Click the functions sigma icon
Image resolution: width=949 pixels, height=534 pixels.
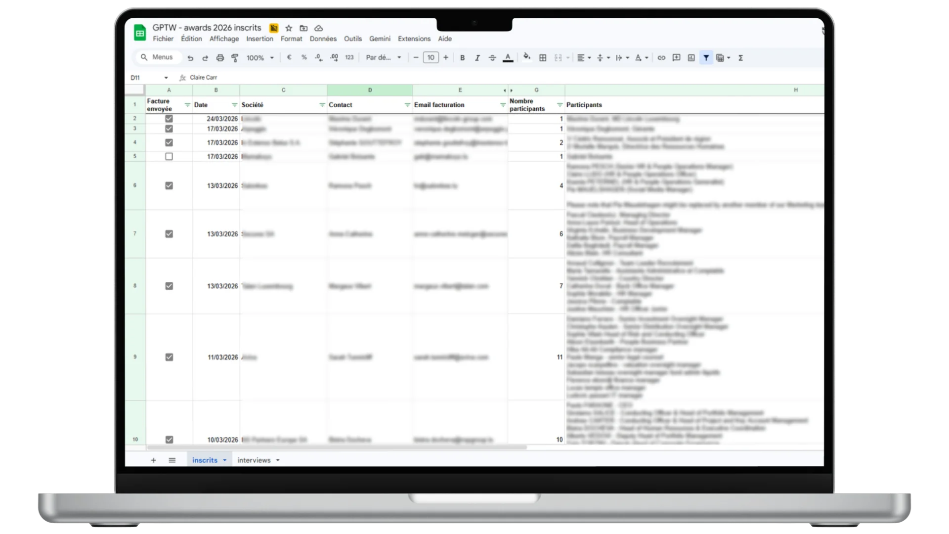[x=740, y=58]
